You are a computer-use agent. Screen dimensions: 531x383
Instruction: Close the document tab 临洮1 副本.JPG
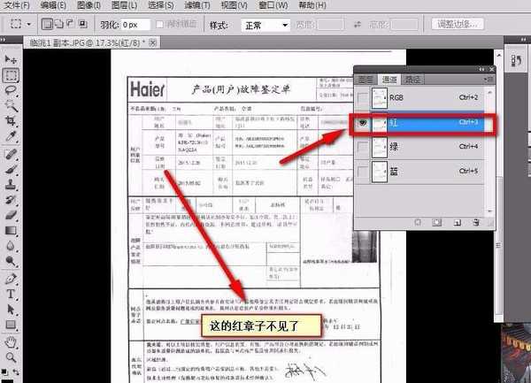coord(153,43)
